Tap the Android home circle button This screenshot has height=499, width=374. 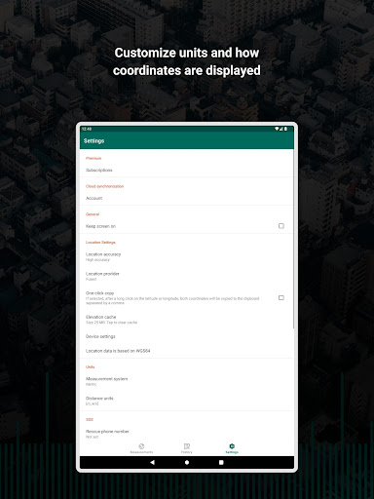[187, 462]
